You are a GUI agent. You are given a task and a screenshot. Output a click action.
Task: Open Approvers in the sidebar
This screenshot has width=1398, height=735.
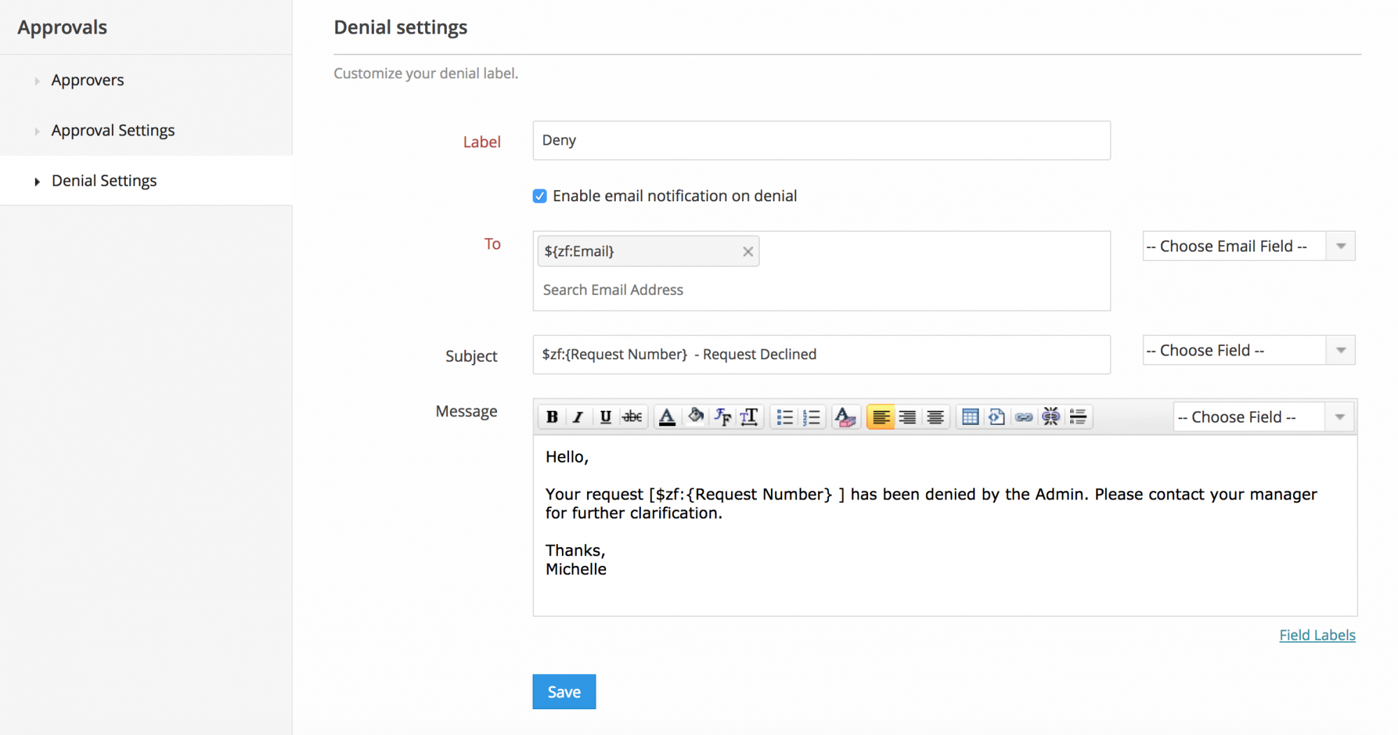tap(87, 80)
